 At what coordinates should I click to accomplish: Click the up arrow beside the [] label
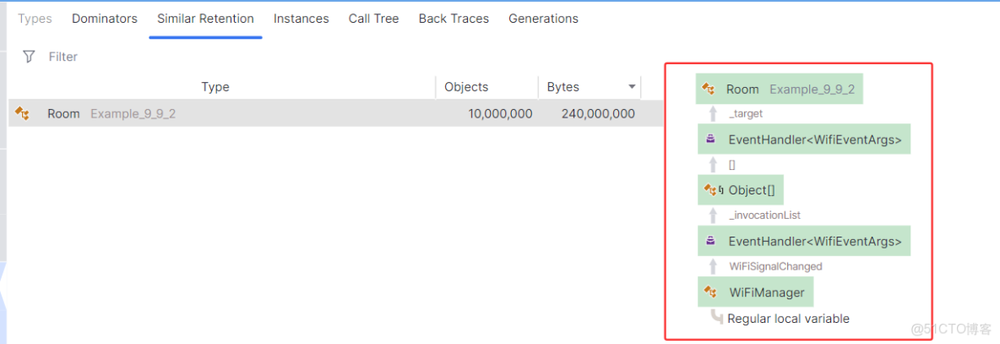[x=713, y=165]
